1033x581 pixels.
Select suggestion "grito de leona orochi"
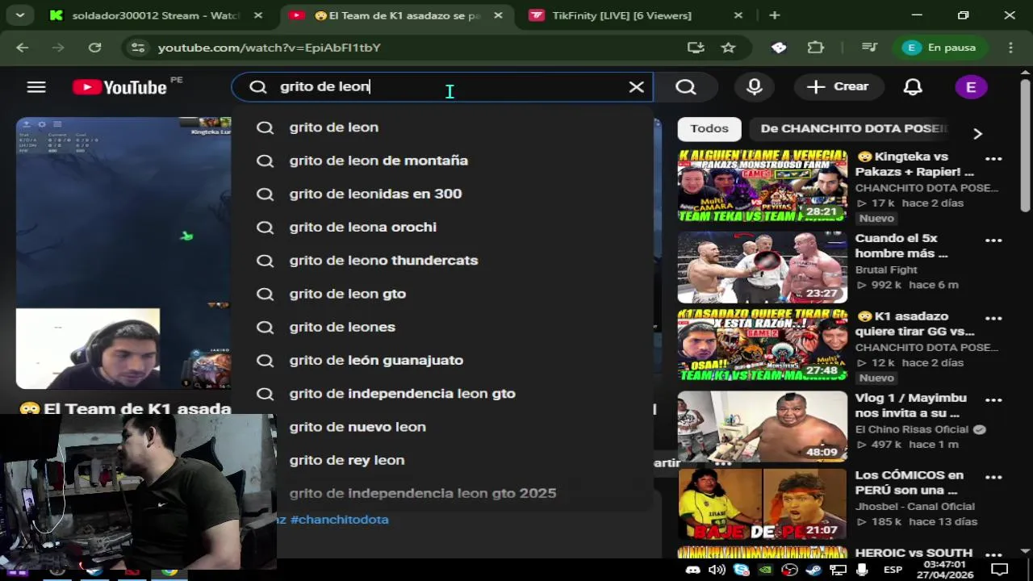tap(442, 227)
